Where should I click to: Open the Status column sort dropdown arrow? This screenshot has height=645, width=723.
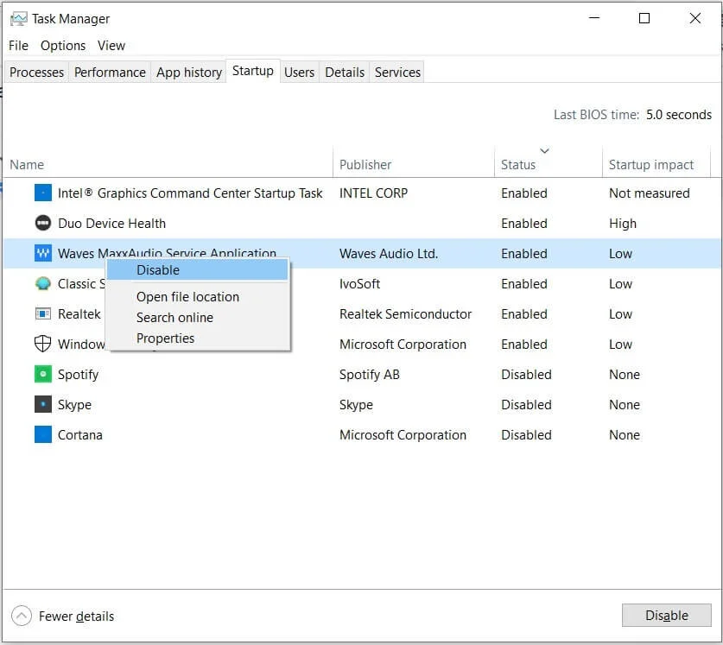tap(544, 150)
